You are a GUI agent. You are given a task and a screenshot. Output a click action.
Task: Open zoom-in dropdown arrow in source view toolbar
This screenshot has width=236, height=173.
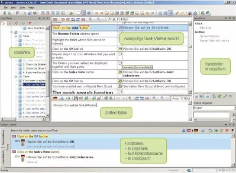pyautogui.click(x=94, y=19)
